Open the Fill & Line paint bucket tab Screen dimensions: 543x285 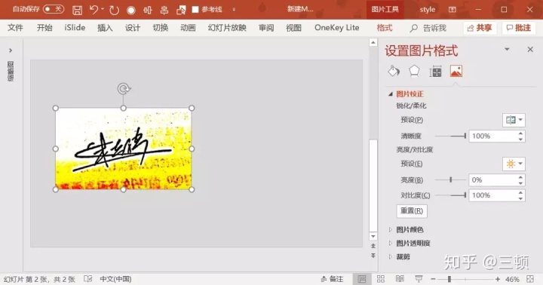click(x=394, y=72)
